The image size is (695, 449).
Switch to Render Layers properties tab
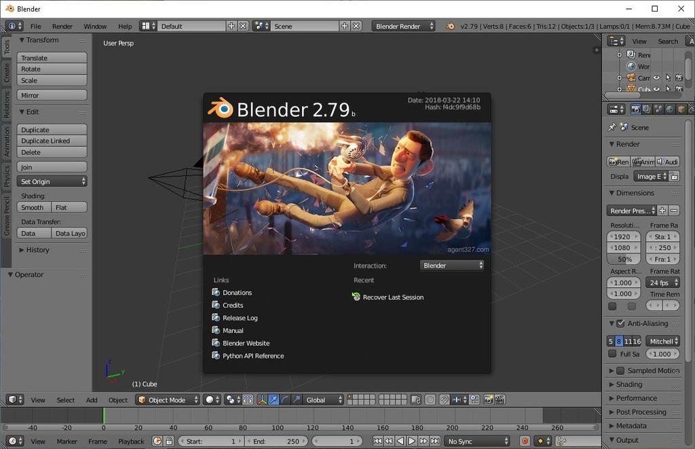coord(647,109)
